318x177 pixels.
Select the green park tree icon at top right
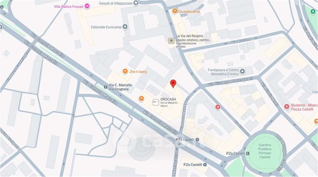(x=313, y=12)
